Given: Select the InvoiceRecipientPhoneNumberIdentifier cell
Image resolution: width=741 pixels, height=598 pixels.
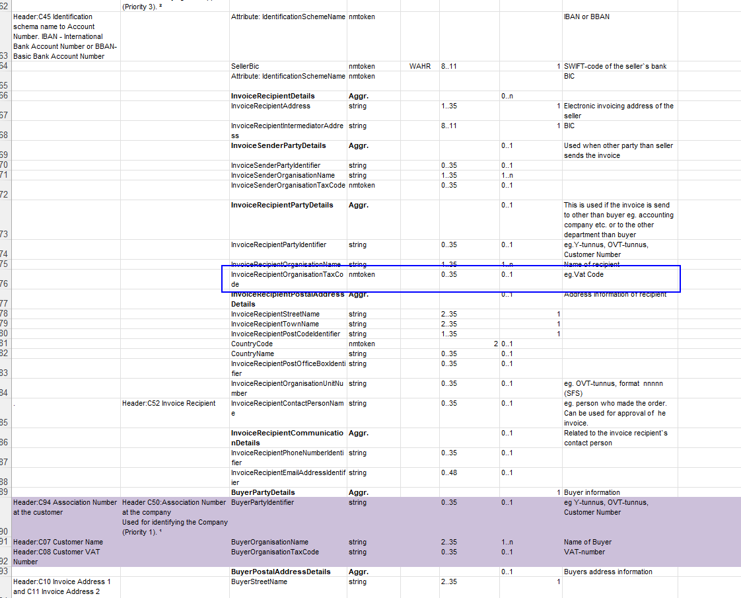Looking at the screenshot, I should point(288,458).
